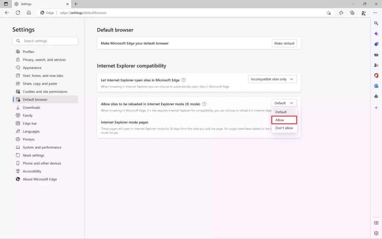The width and height of the screenshot is (382, 239).
Task: Open the profile avatar icon
Action: click(x=363, y=13)
